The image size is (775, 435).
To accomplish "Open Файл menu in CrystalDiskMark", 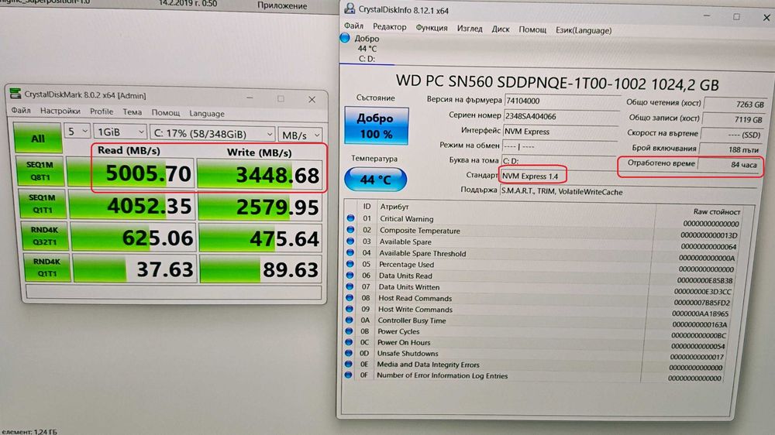I will [21, 110].
